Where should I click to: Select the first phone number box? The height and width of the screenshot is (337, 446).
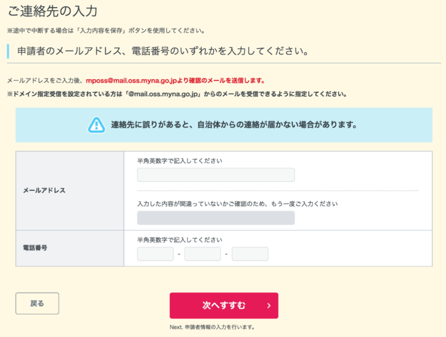[155, 254]
